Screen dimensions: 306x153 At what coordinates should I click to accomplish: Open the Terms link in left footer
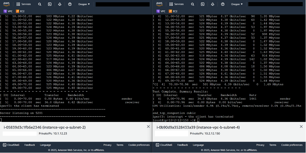coord(120,145)
